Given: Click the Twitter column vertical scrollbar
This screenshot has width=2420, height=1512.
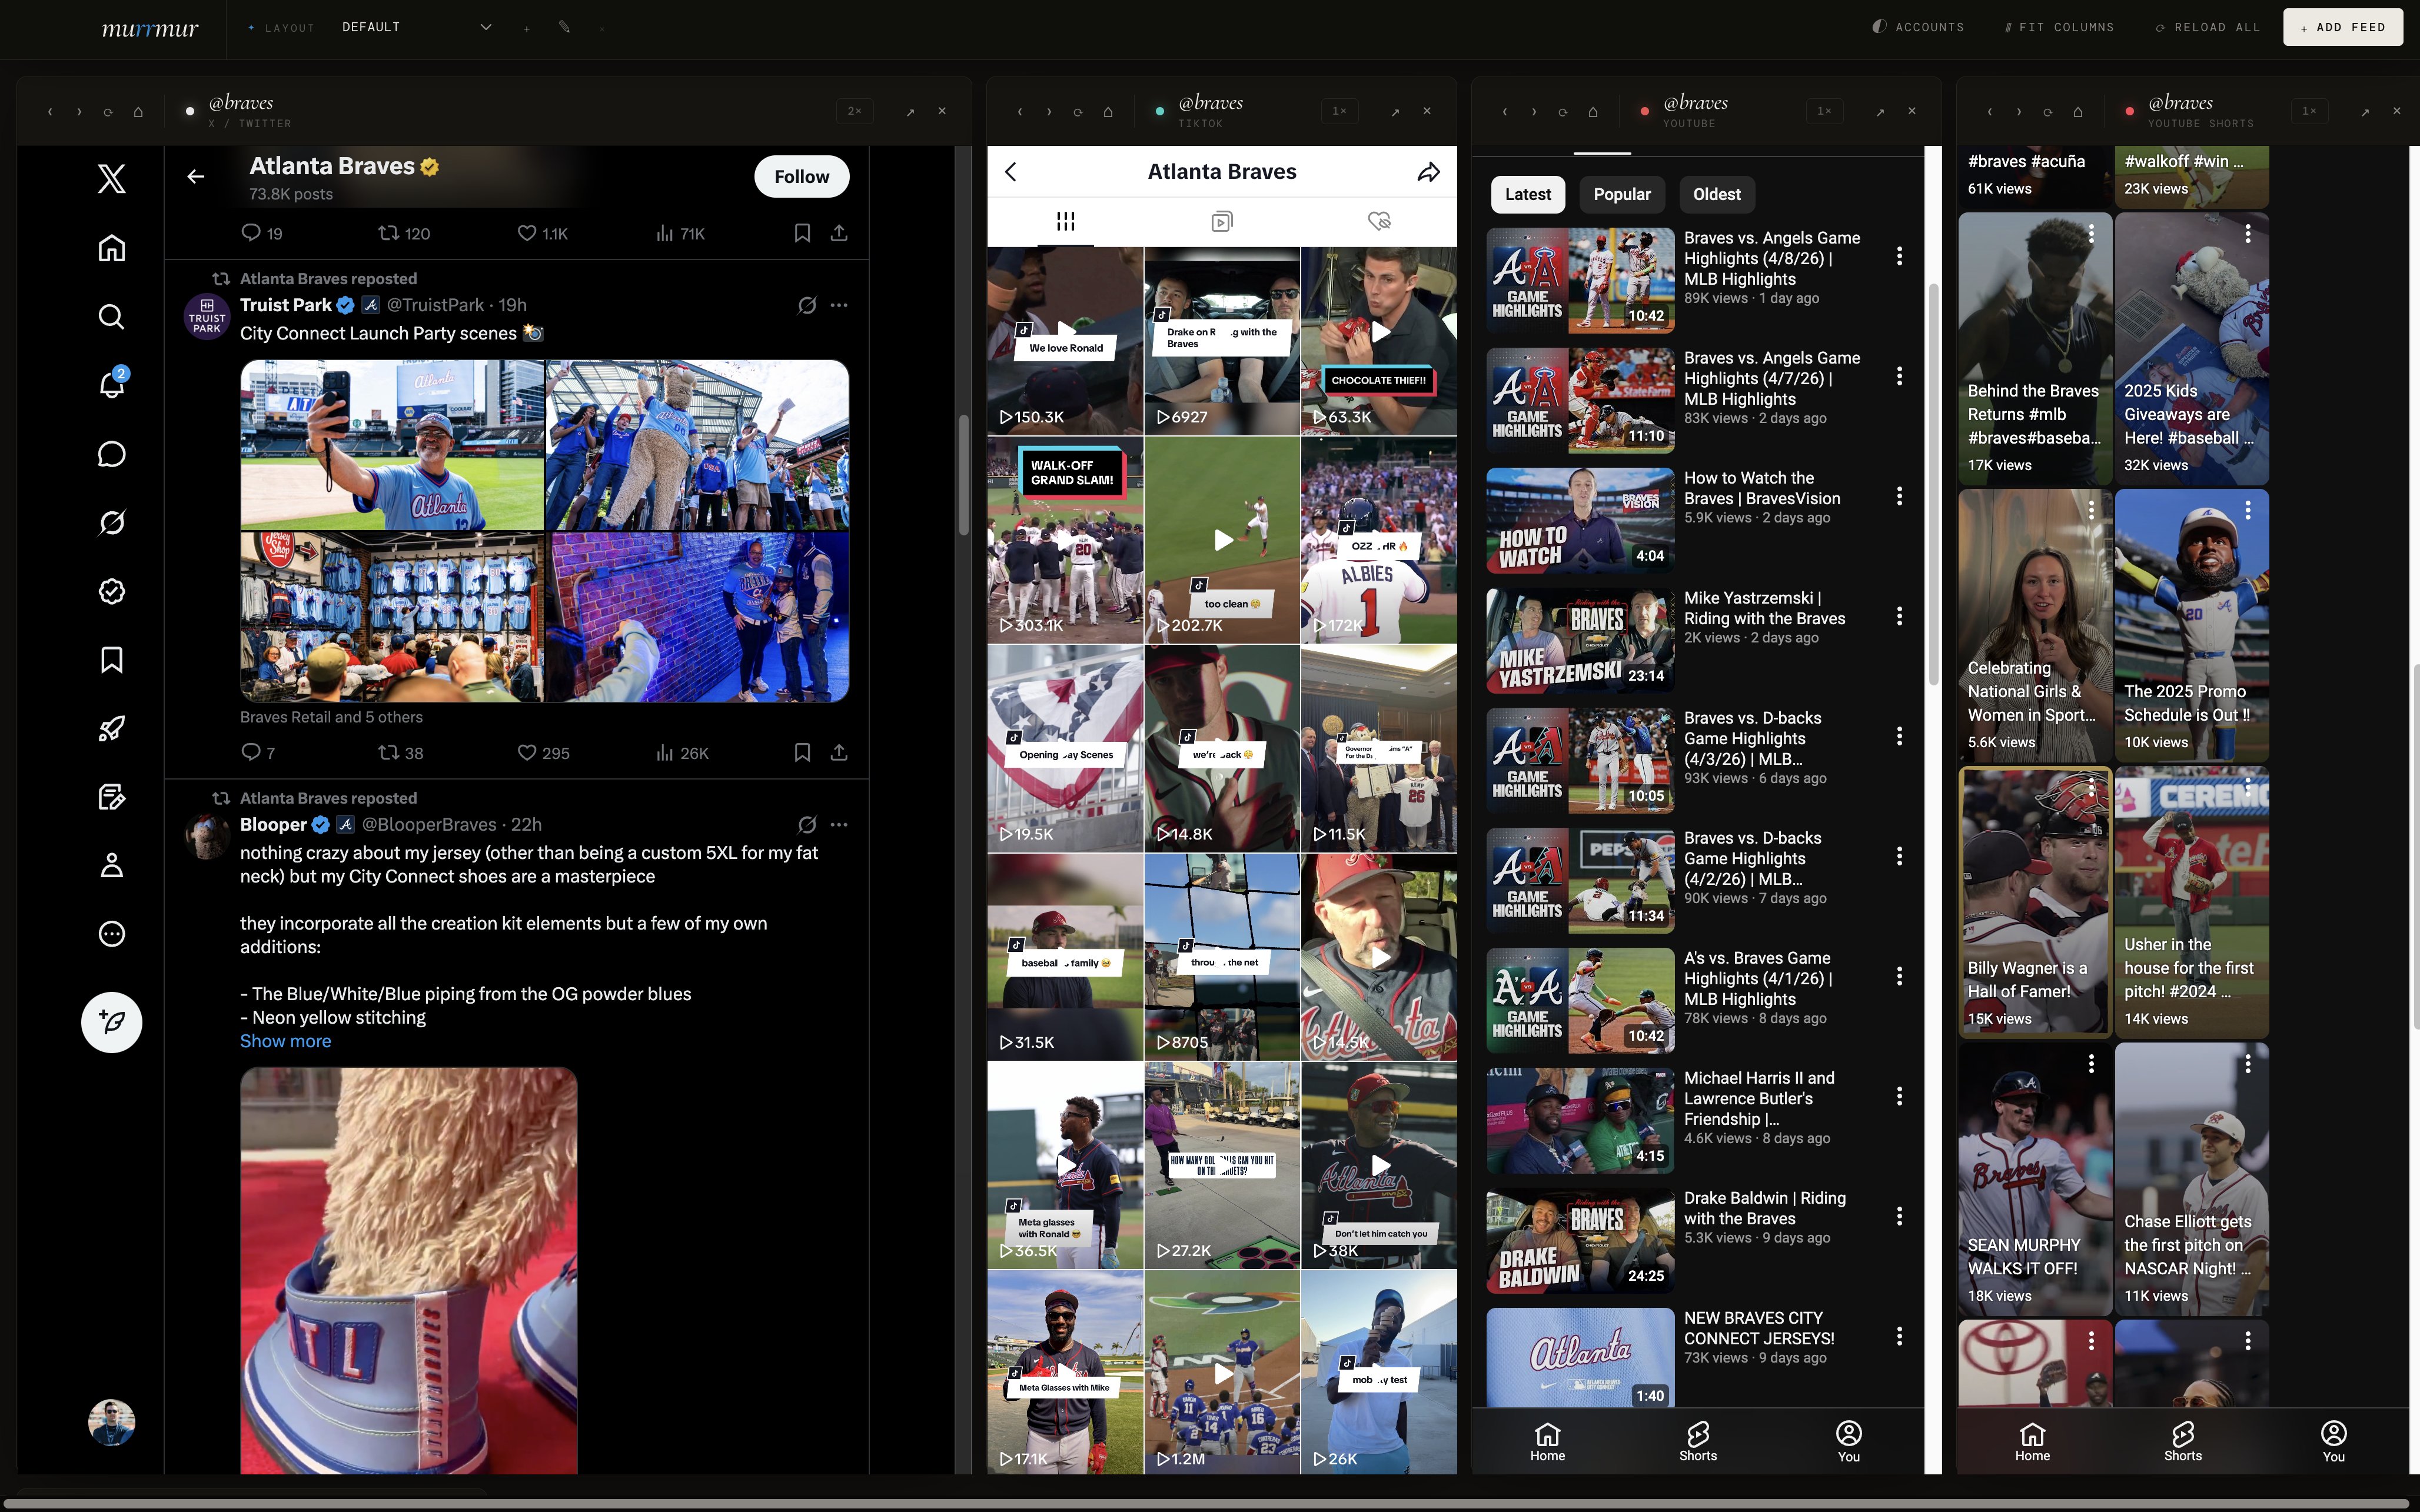Looking at the screenshot, I should coord(964,475).
